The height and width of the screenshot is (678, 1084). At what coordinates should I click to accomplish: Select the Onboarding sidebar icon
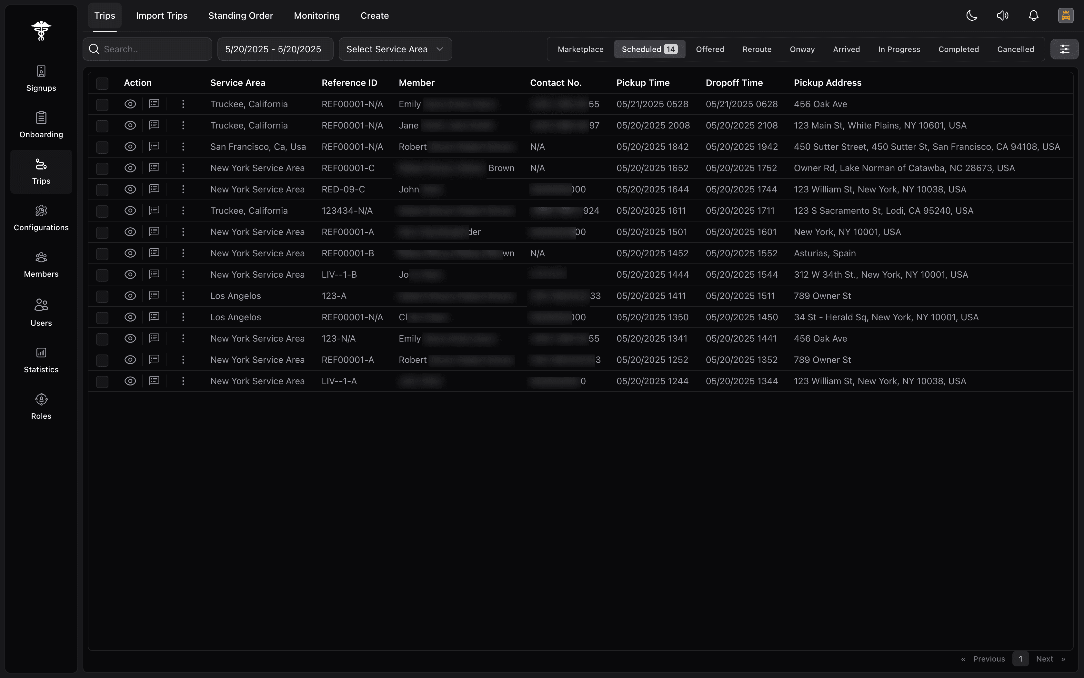[x=41, y=124]
